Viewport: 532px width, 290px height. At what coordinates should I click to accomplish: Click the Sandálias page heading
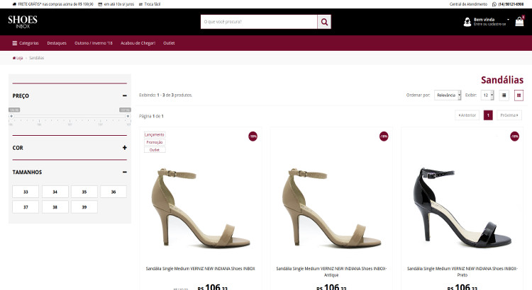point(502,80)
